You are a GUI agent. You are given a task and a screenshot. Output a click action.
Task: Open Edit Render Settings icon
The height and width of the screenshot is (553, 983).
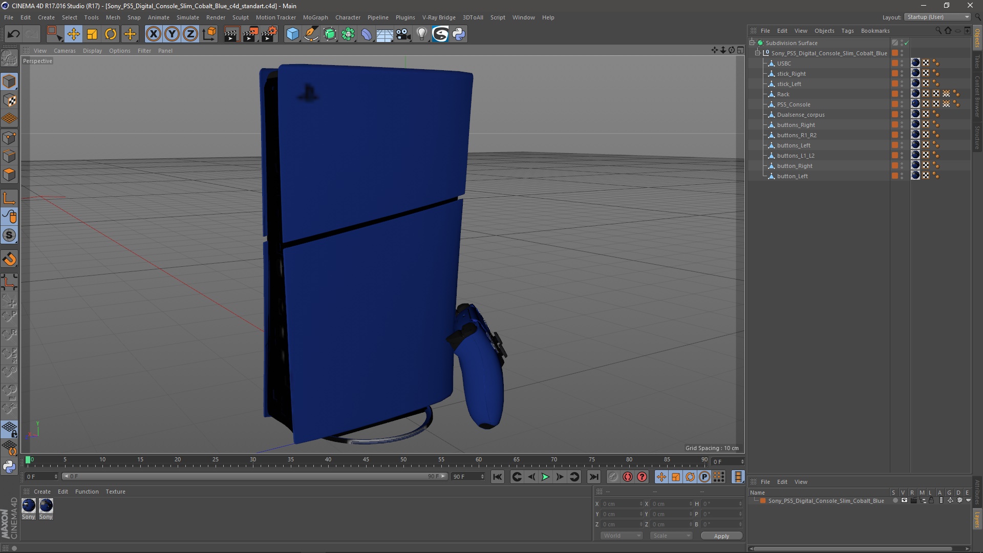[269, 34]
